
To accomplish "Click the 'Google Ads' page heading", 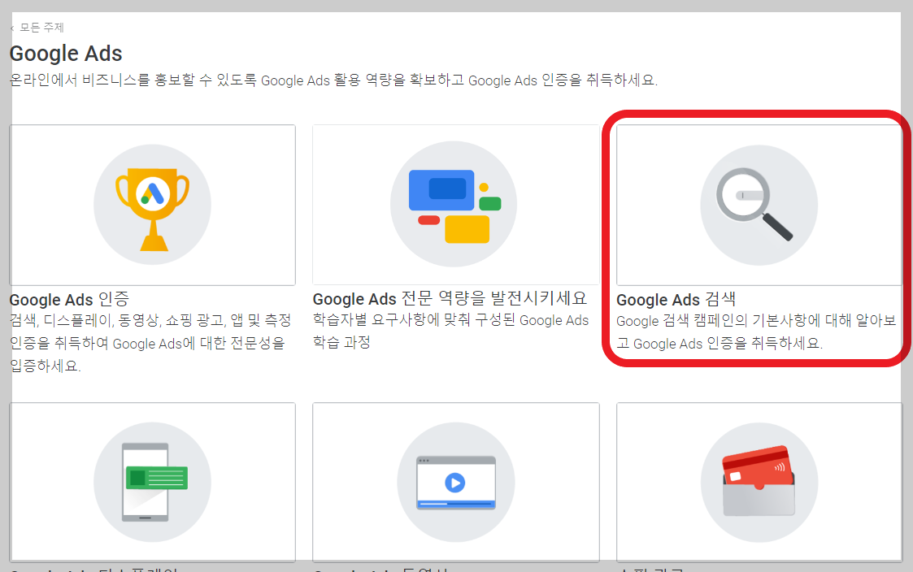I will tap(66, 54).
